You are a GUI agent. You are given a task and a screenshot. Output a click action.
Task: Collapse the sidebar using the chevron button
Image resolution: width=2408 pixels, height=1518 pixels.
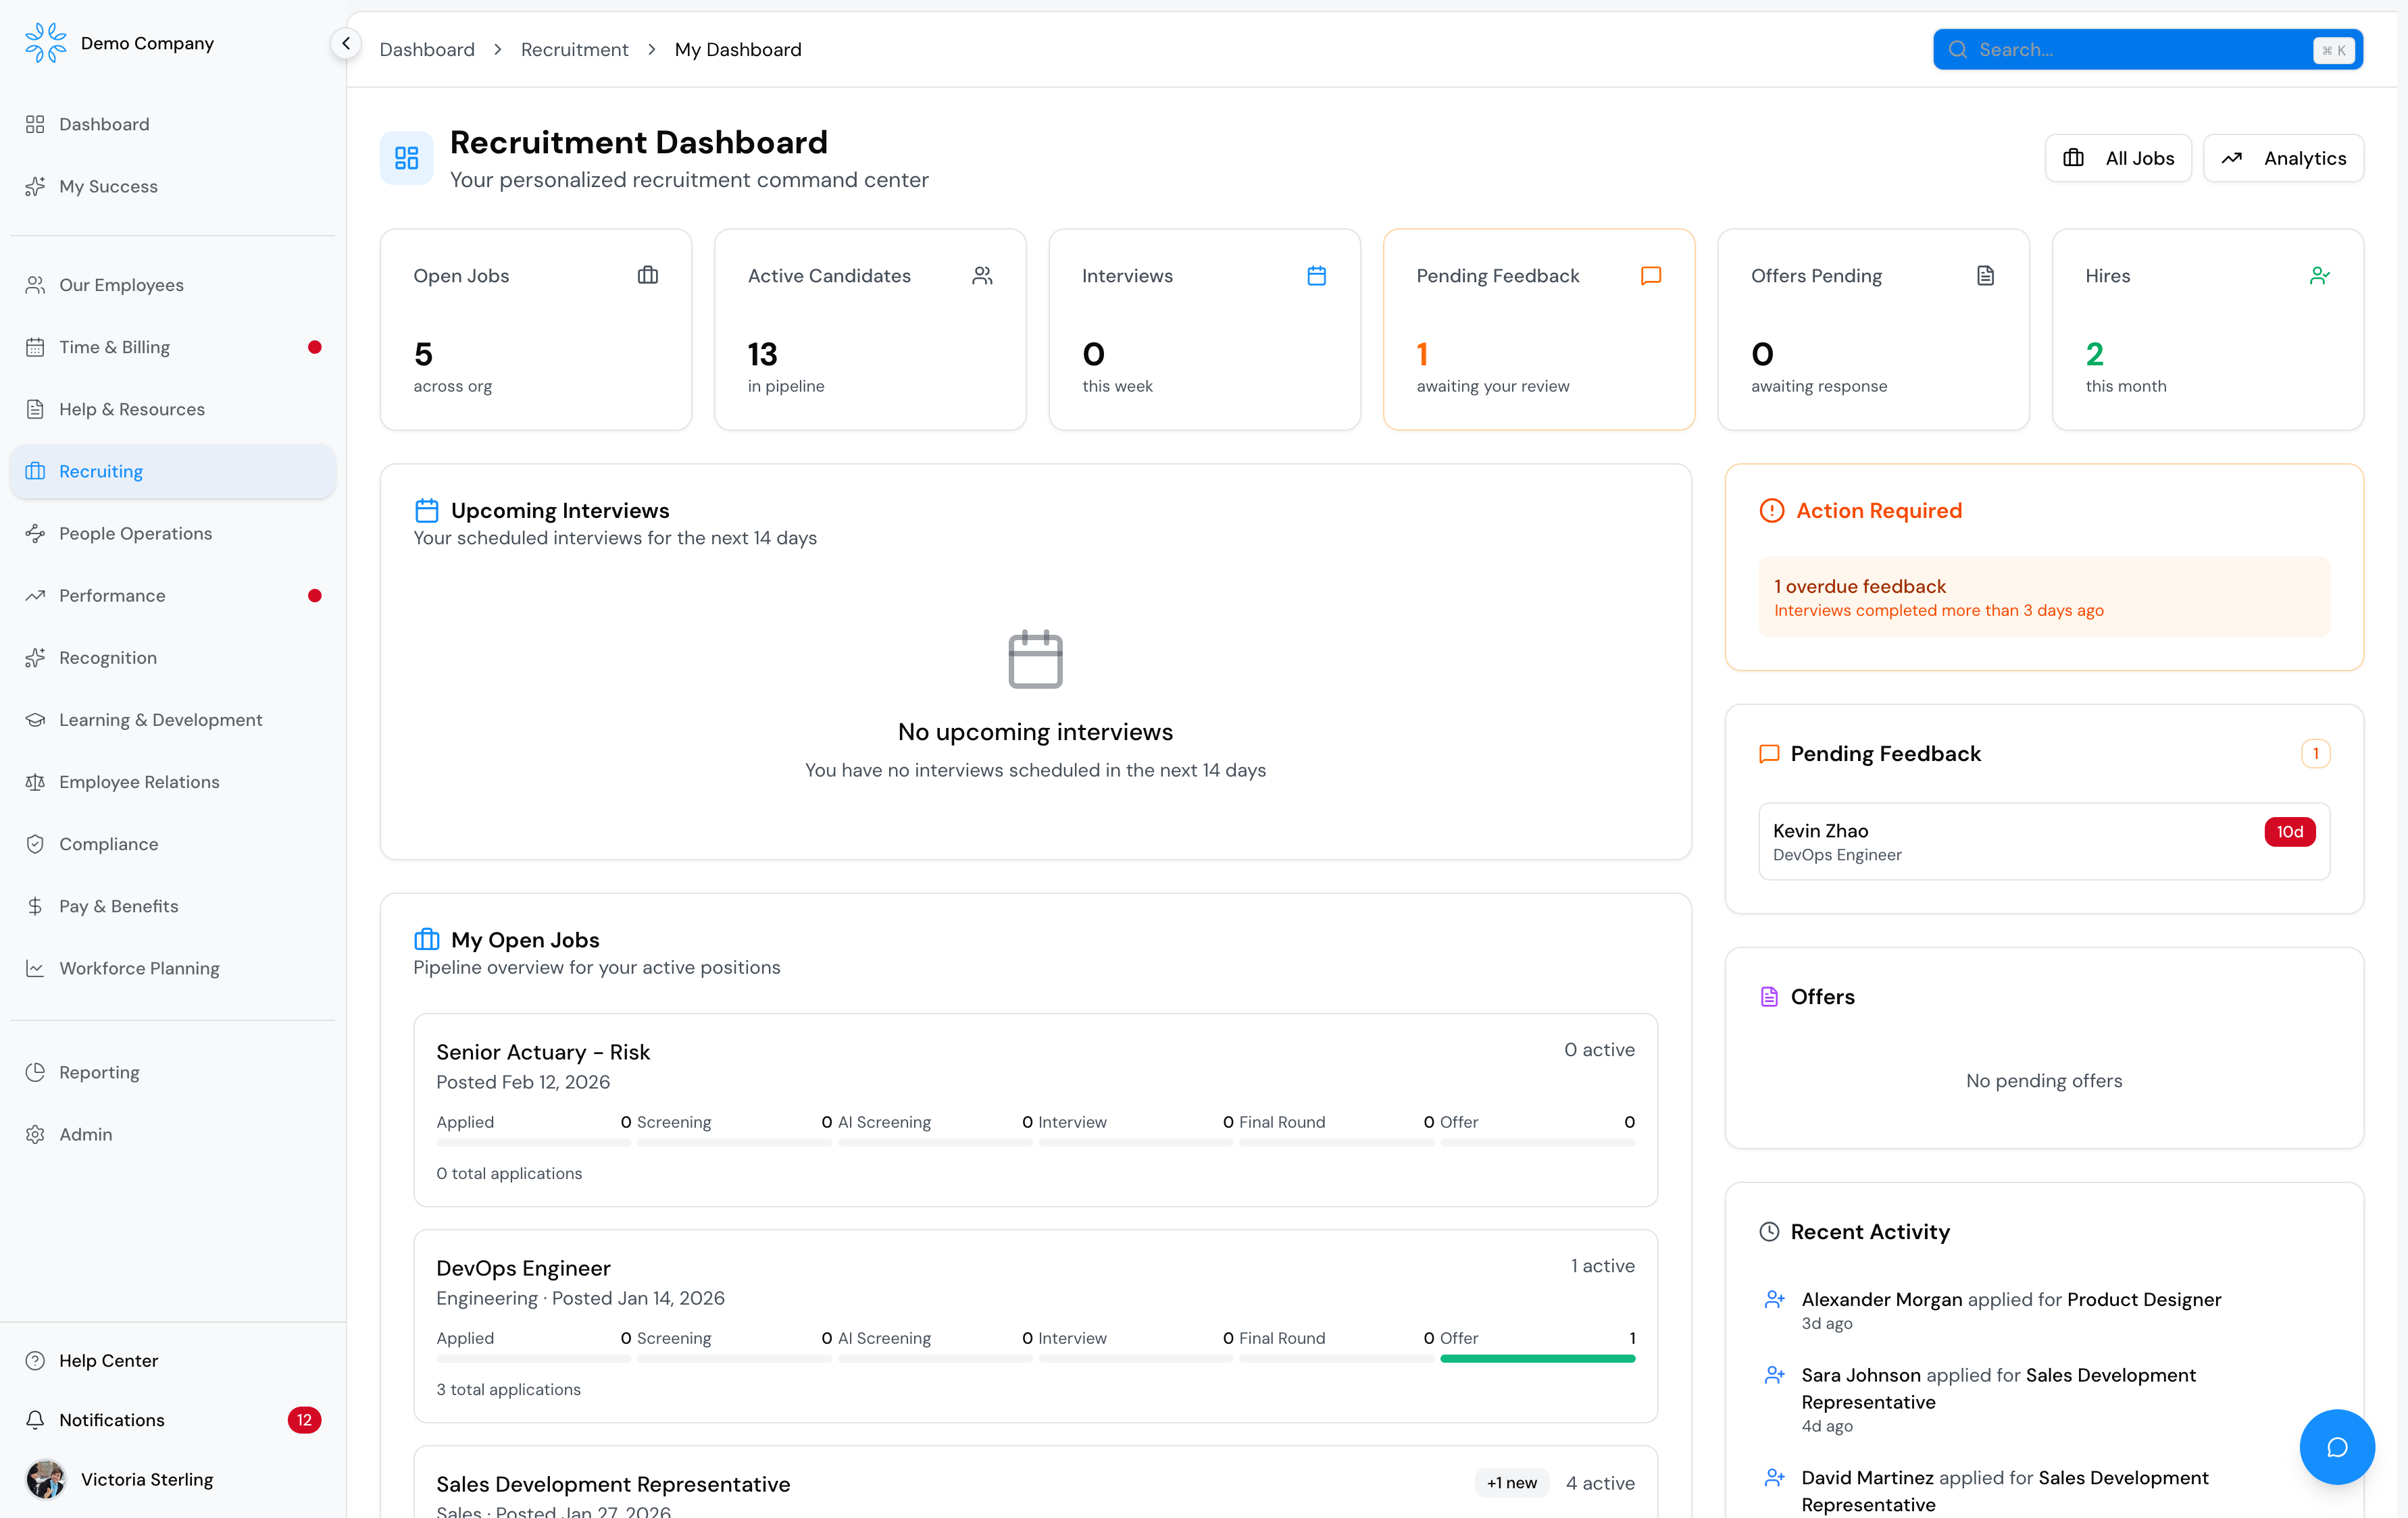click(346, 43)
